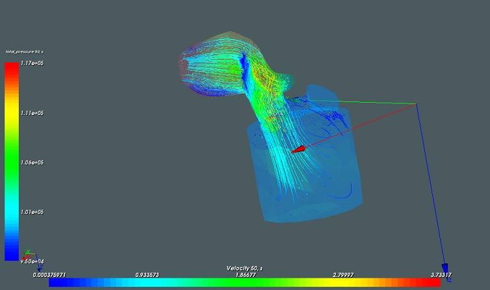Click the Velocity 50, s legend title

pos(244,268)
